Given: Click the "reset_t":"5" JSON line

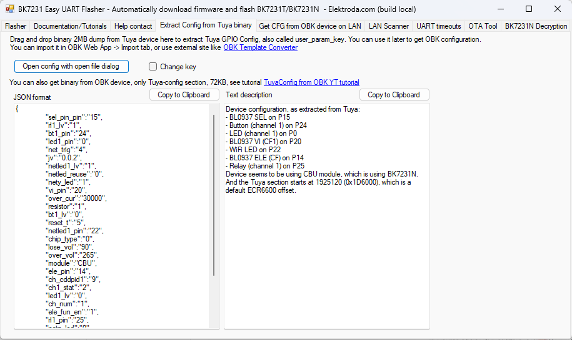Looking at the screenshot, I should tap(65, 223).
